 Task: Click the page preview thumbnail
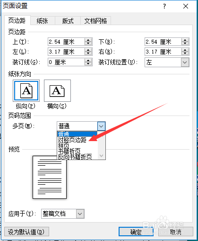click(x=50, y=177)
